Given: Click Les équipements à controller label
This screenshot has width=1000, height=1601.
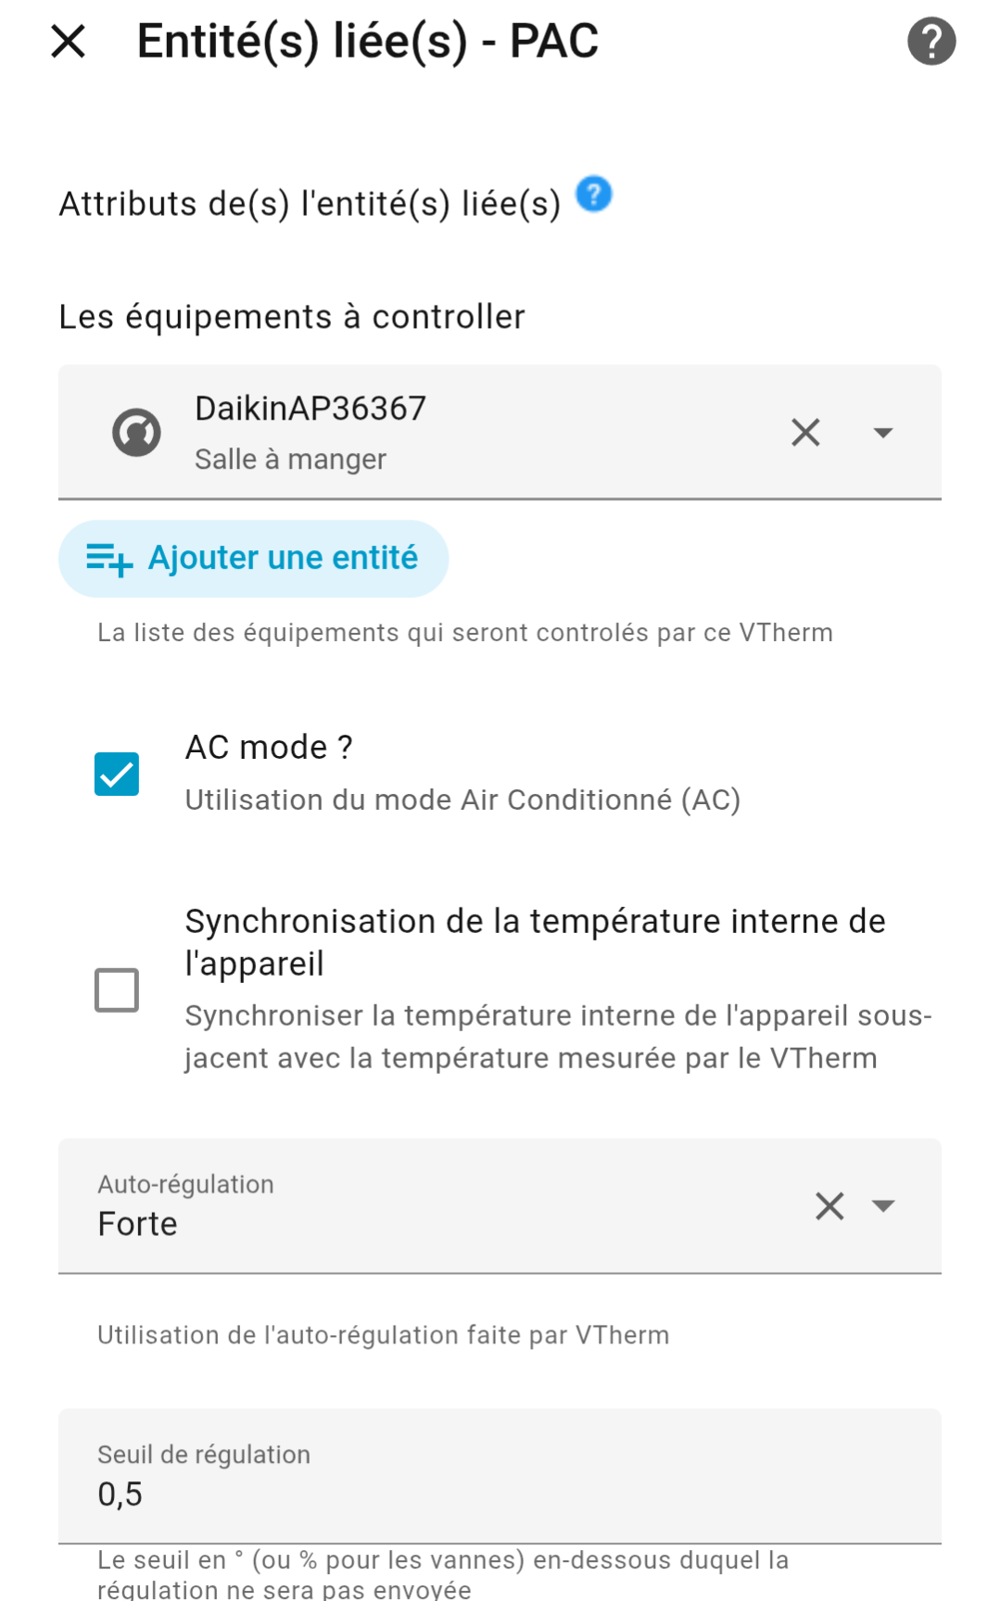Looking at the screenshot, I should 292,317.
